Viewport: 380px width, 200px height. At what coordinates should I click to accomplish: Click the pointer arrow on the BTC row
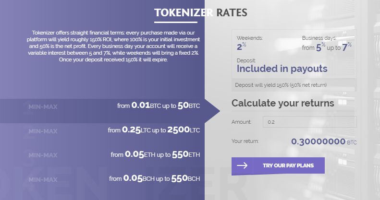(x=214, y=111)
